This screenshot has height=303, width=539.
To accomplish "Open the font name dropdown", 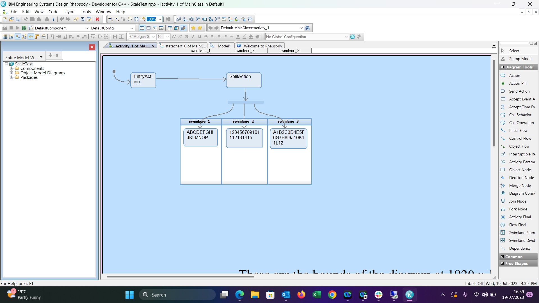I will pyautogui.click(x=154, y=37).
